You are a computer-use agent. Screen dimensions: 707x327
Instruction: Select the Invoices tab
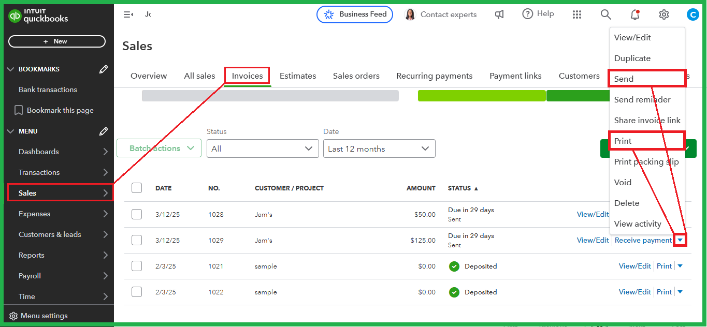tap(248, 76)
